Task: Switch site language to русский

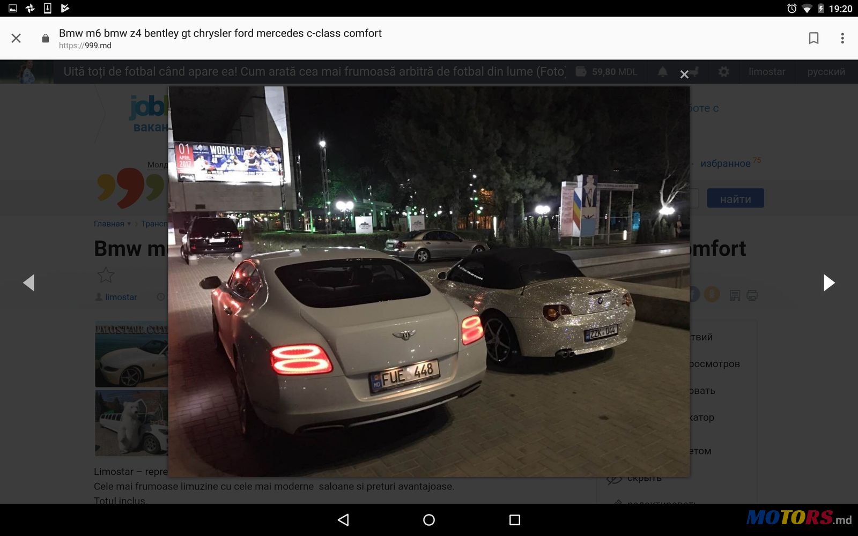Action: point(826,72)
